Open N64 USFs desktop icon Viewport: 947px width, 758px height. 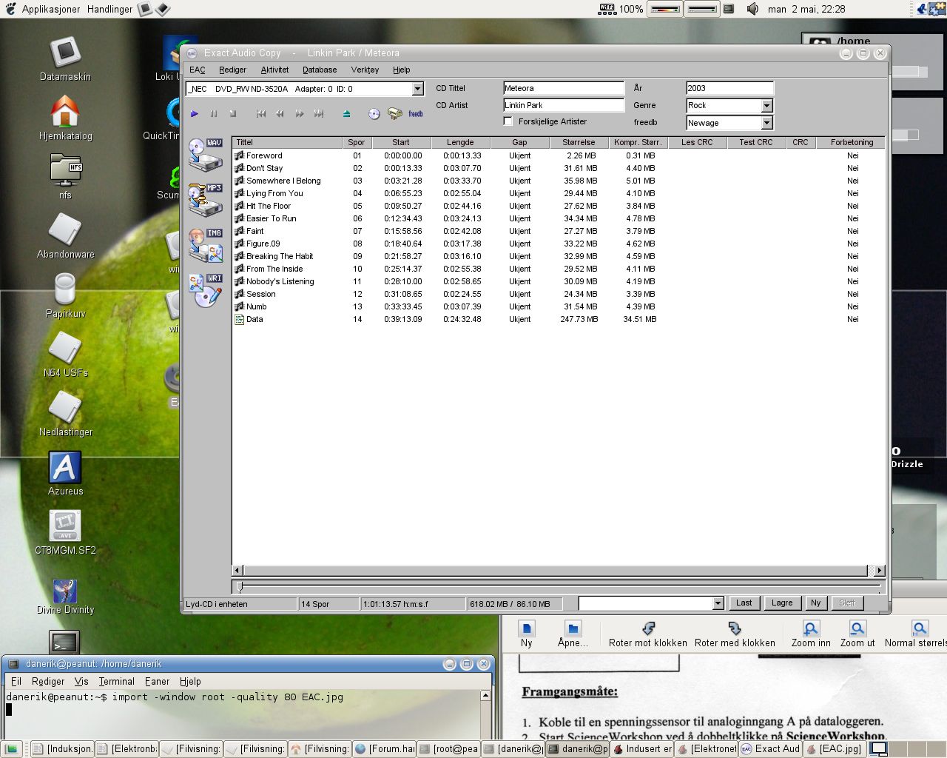click(65, 355)
